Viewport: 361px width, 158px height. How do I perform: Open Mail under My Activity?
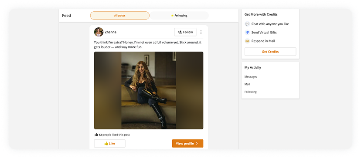point(247,84)
